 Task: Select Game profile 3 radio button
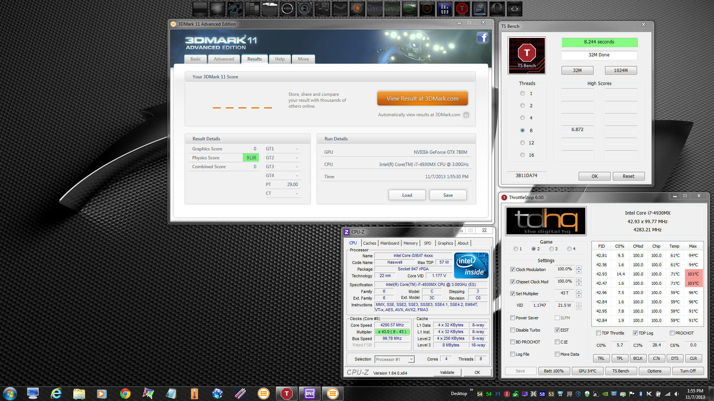(551, 249)
